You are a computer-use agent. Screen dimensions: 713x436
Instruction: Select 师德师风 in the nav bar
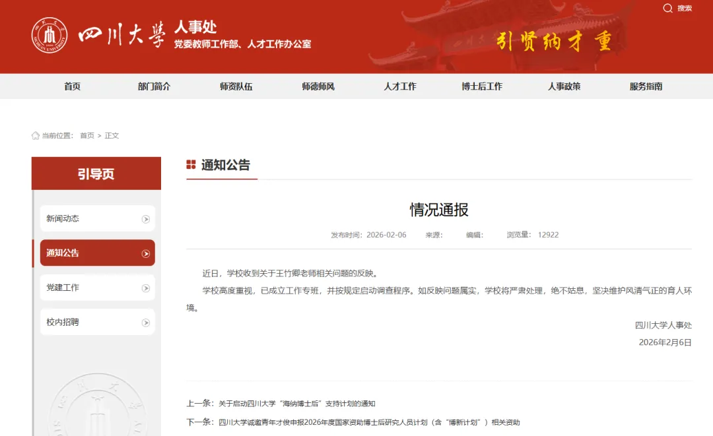(x=318, y=86)
